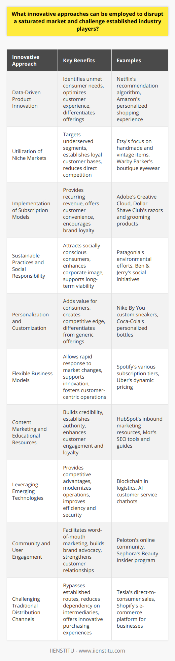The image size is (175, 661).
Task: Click the Data-Driven Product Innovation cell
Action: (x=32, y=99)
